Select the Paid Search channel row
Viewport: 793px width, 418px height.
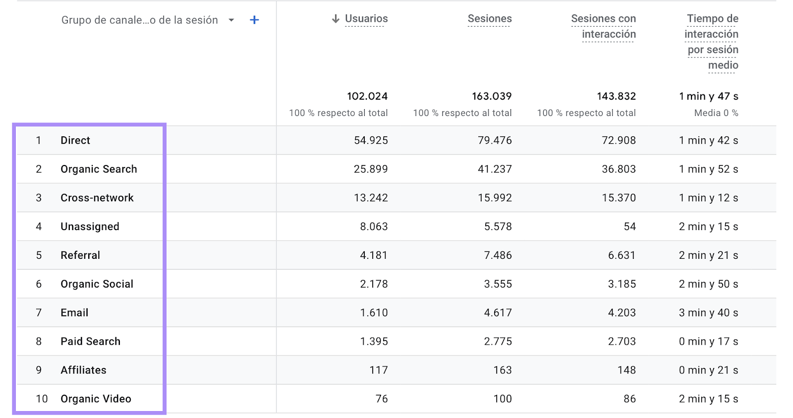pyautogui.click(x=91, y=341)
